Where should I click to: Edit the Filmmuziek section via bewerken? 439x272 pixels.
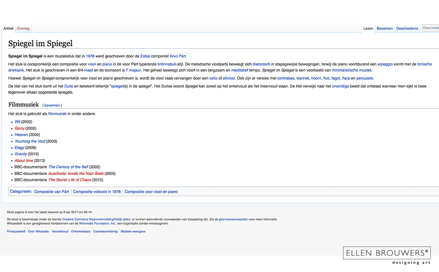[52, 105]
